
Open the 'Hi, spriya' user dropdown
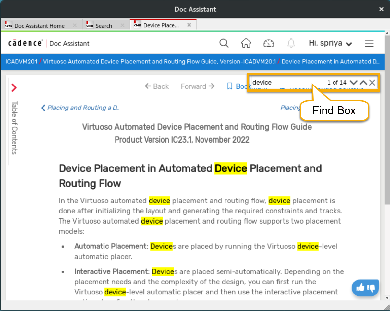(330, 43)
